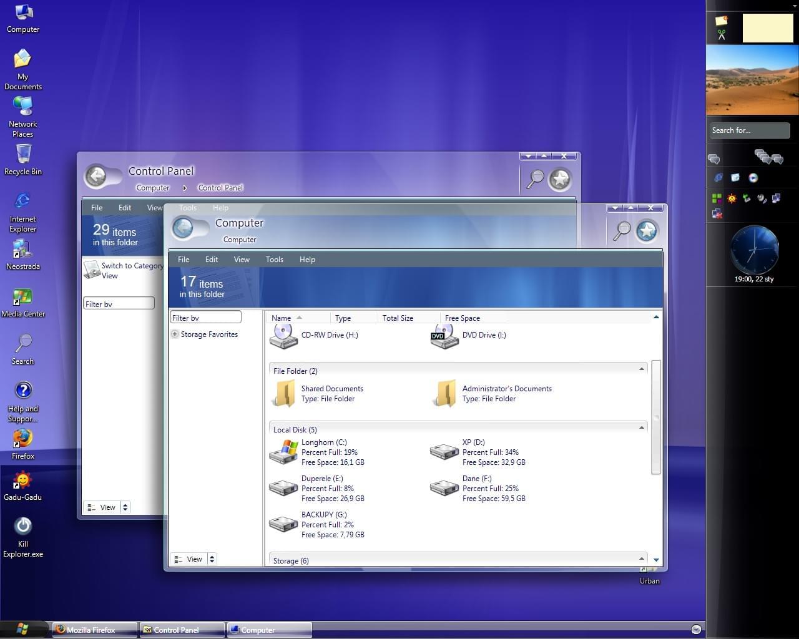Click the Start button on taskbar

(24, 629)
